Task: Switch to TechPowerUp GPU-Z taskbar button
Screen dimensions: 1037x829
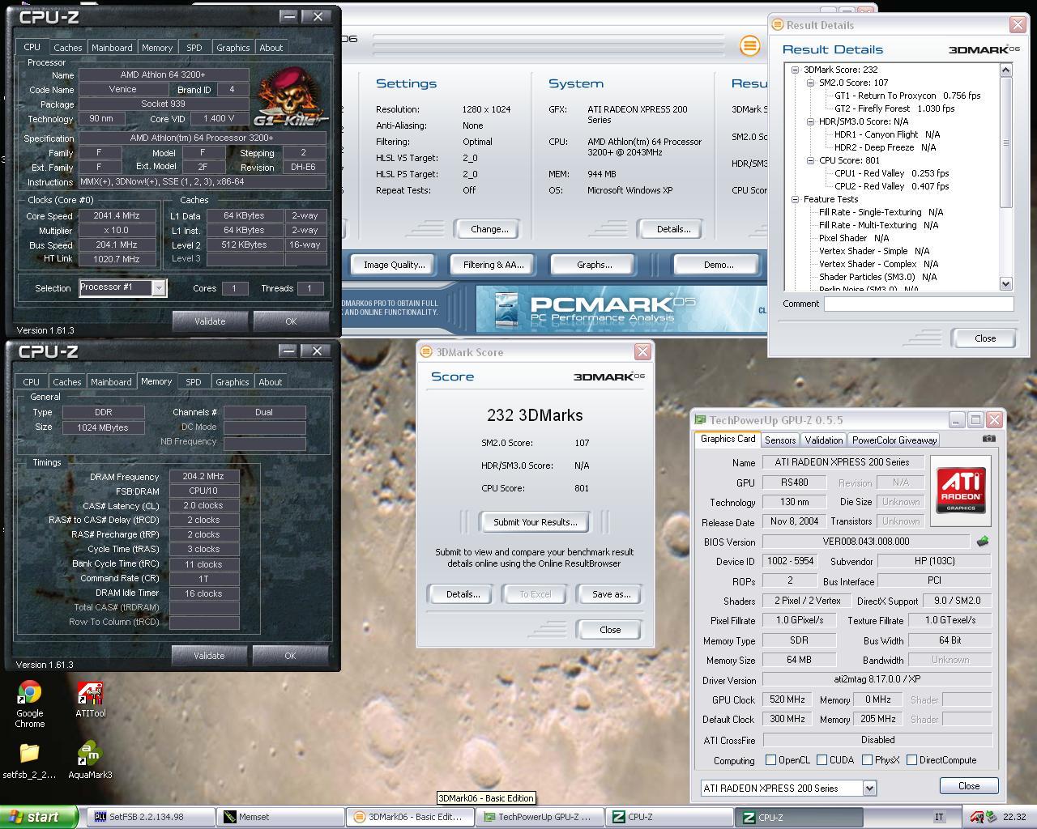Action: click(x=540, y=817)
